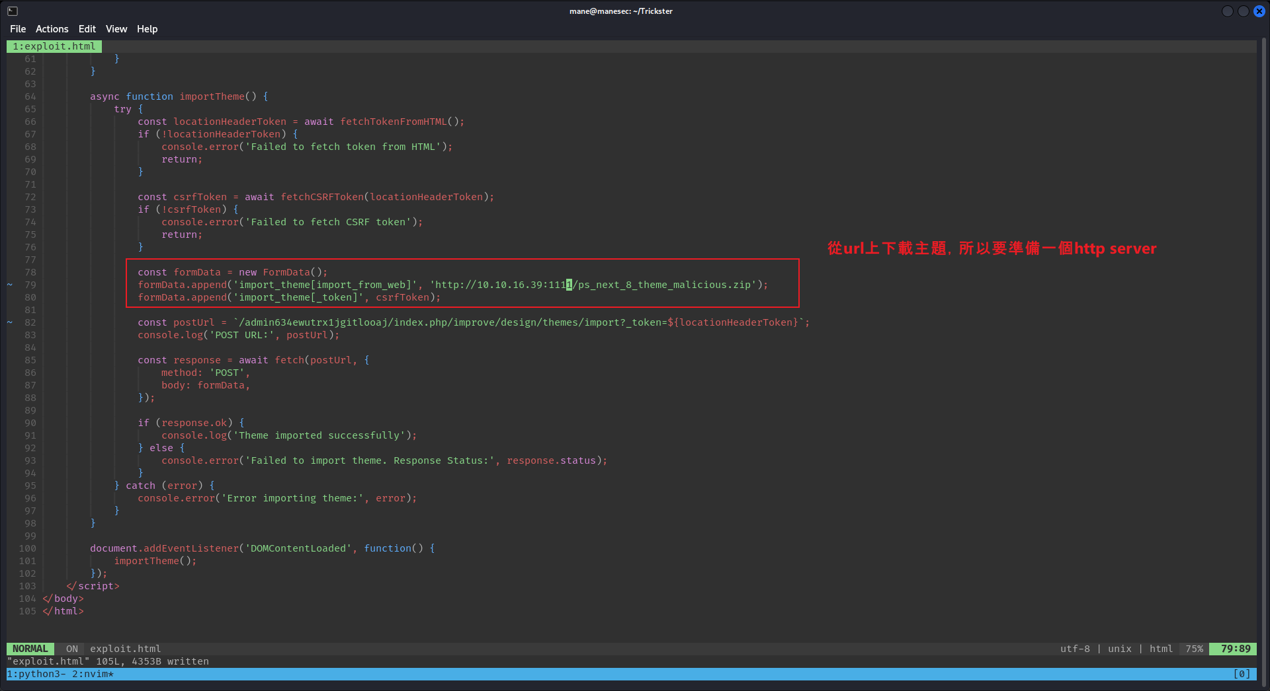Click 'if (response.ok)' on line 90

[x=191, y=423]
